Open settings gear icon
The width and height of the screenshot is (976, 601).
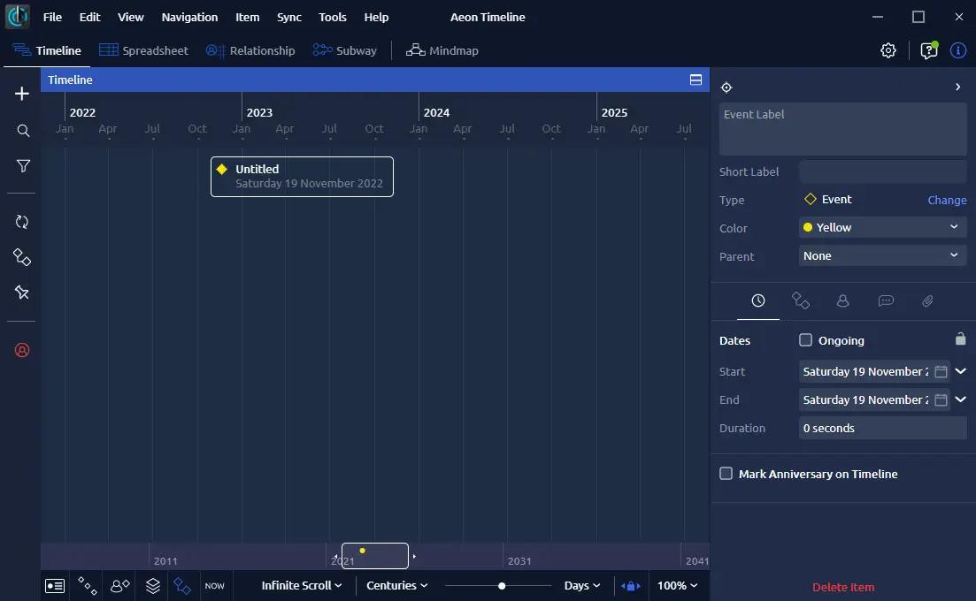(x=888, y=50)
